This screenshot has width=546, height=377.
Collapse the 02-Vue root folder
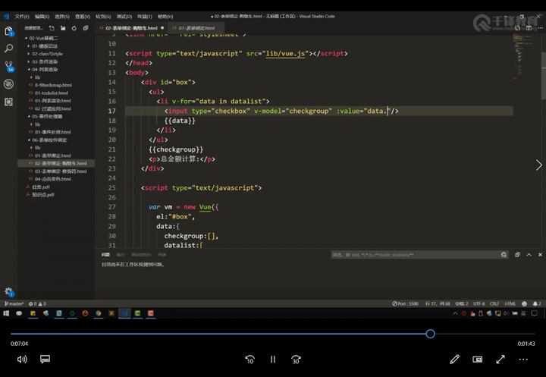pyautogui.click(x=42, y=38)
